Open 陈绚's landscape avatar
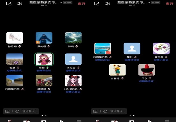 tap(73, 38)
